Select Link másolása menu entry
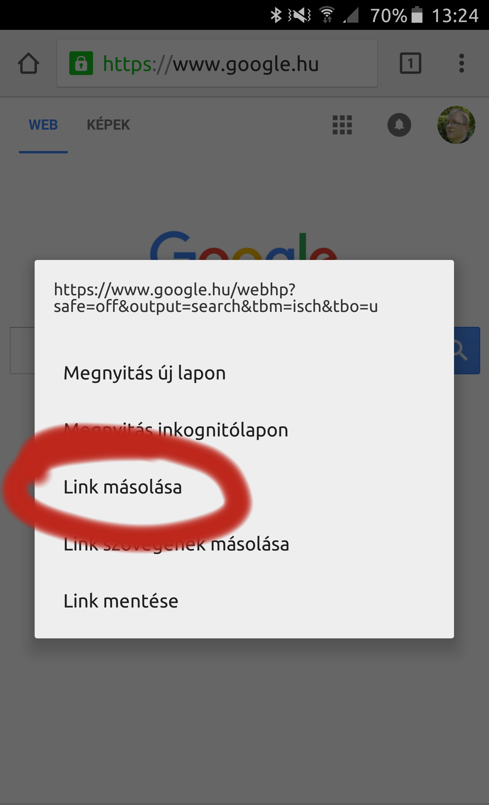 point(244,487)
